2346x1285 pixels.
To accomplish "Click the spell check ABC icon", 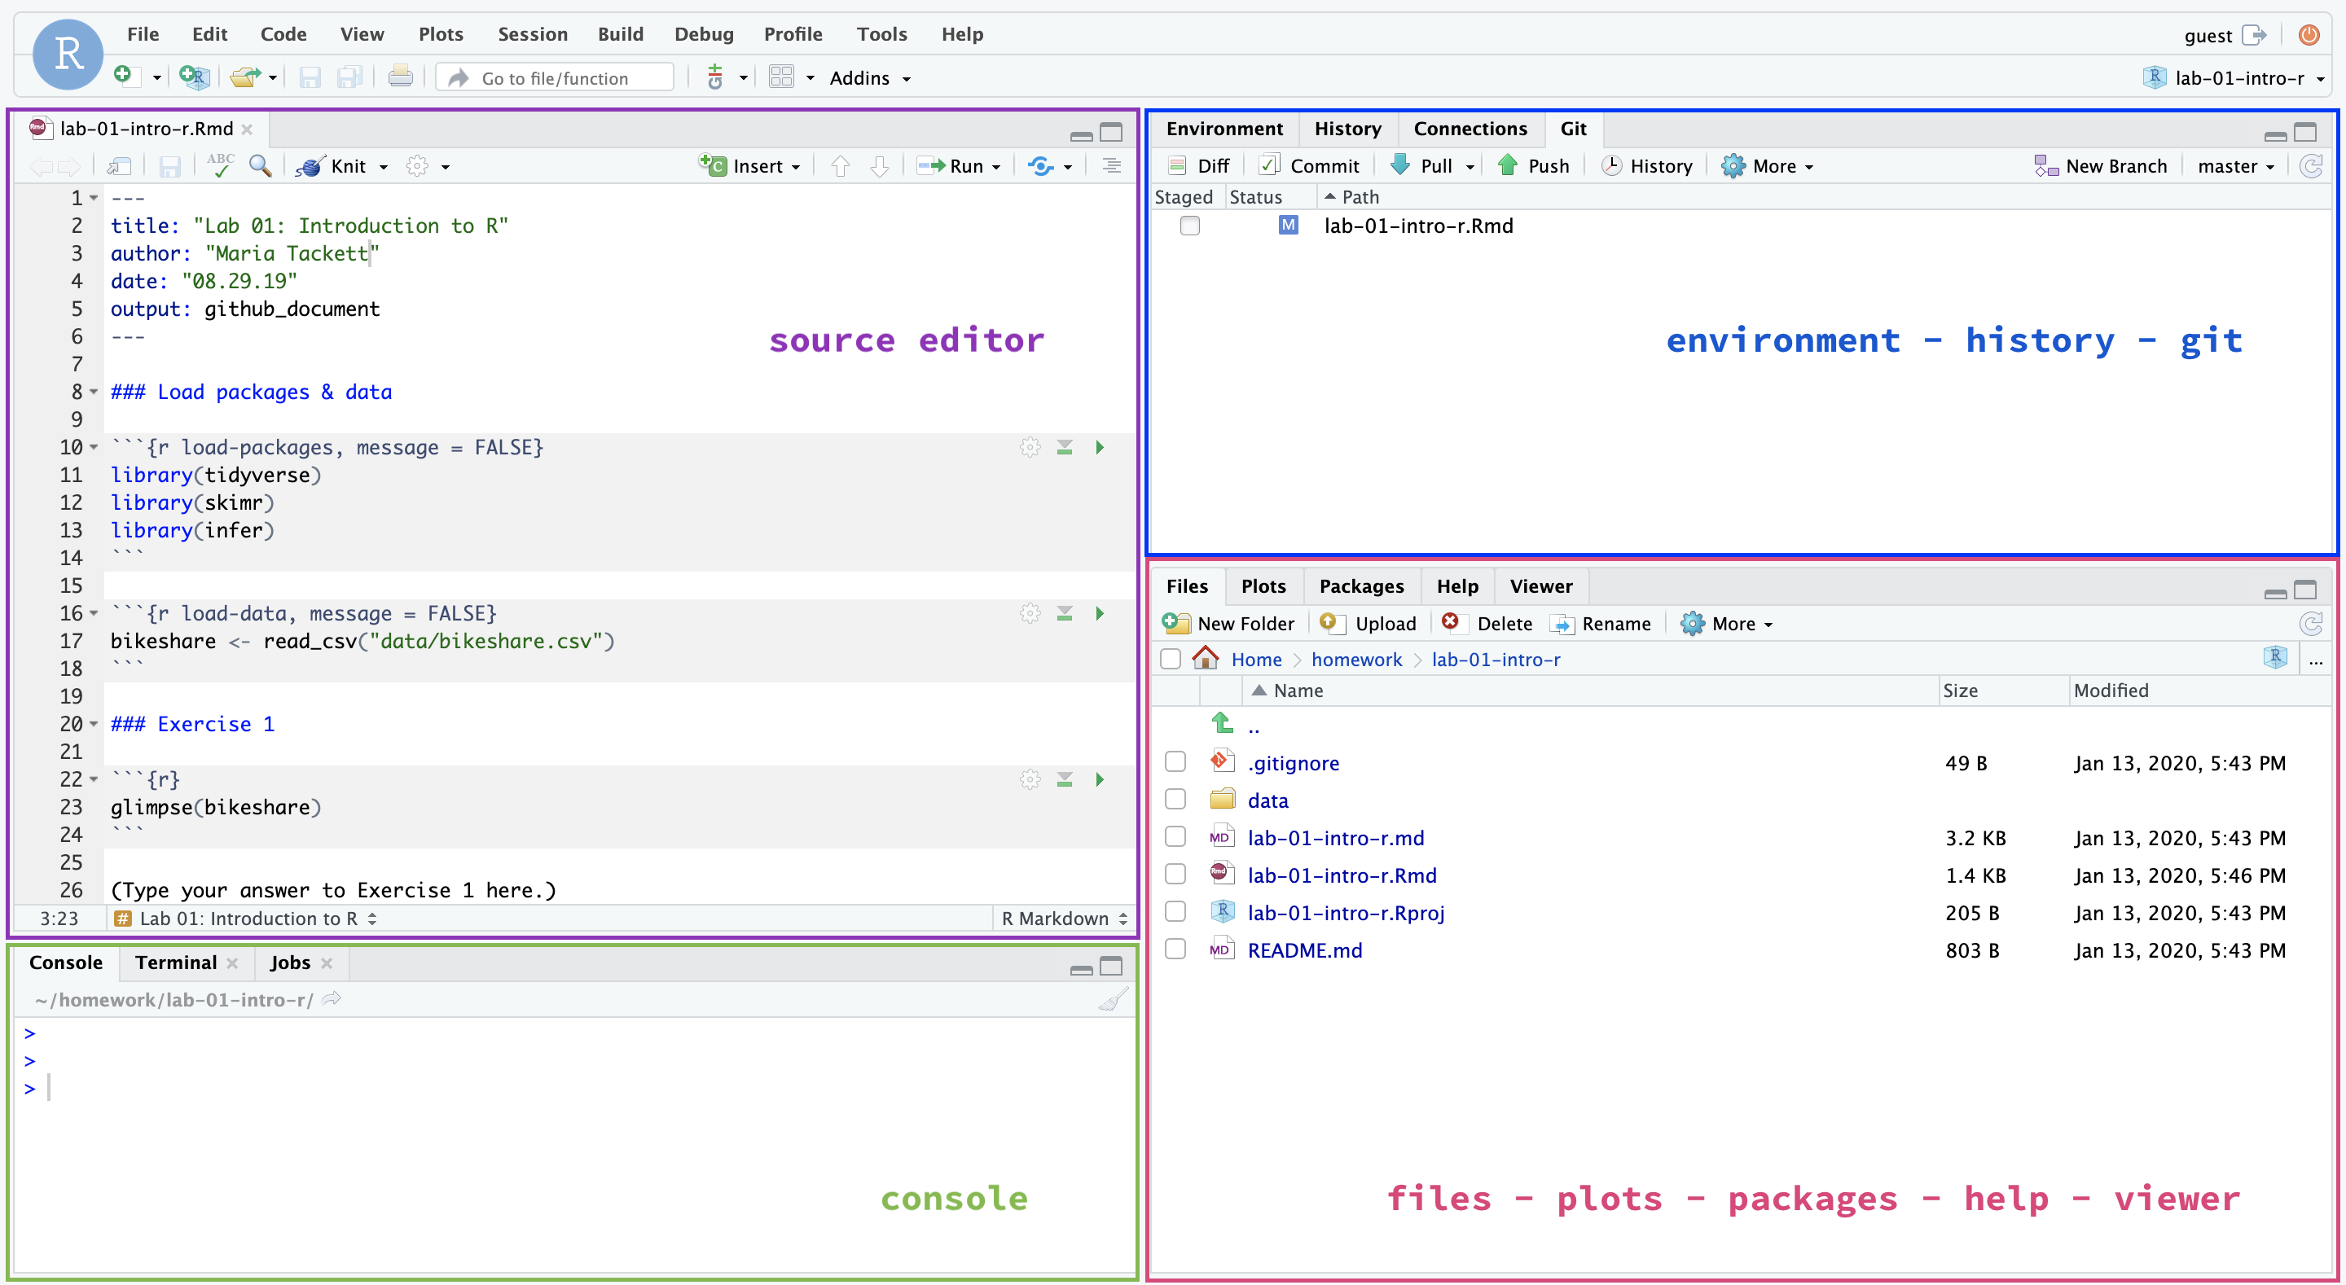I will (219, 164).
